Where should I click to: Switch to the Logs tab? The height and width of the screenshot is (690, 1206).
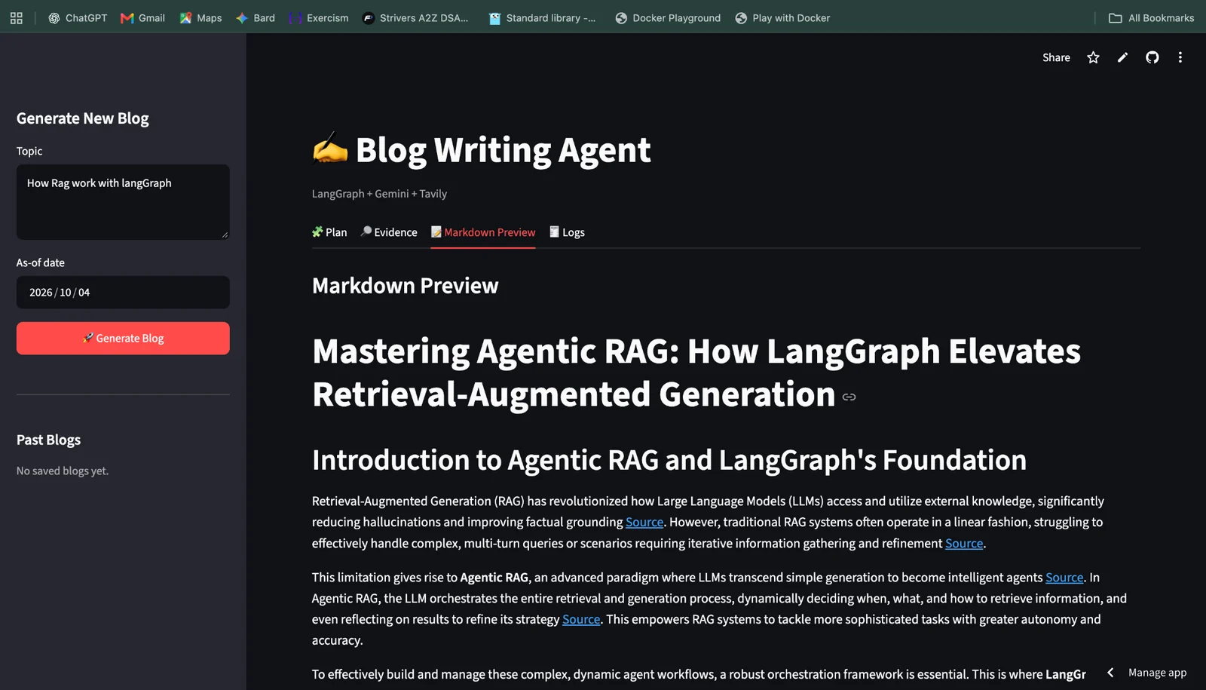coord(567,232)
